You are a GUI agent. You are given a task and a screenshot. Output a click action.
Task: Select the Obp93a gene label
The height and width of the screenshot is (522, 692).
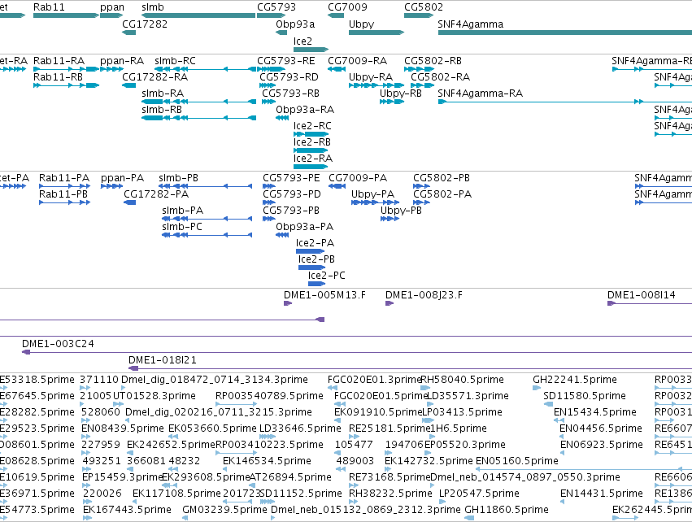295,24
